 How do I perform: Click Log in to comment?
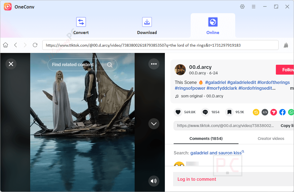[197, 179]
